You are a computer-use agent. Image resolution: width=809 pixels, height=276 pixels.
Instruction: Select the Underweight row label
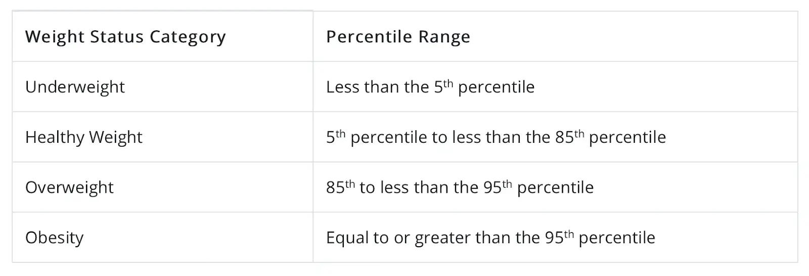[x=75, y=87]
